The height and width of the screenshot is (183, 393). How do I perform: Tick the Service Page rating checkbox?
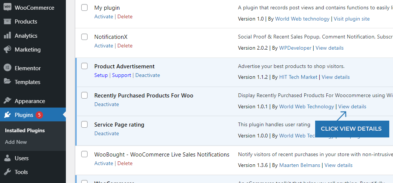[85, 124]
